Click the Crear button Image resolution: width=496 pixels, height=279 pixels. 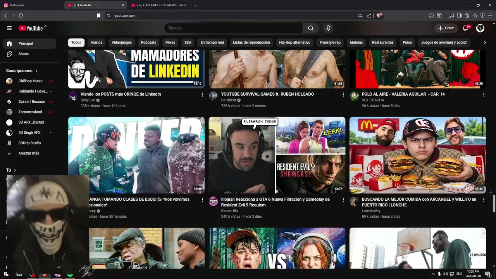pyautogui.click(x=446, y=28)
